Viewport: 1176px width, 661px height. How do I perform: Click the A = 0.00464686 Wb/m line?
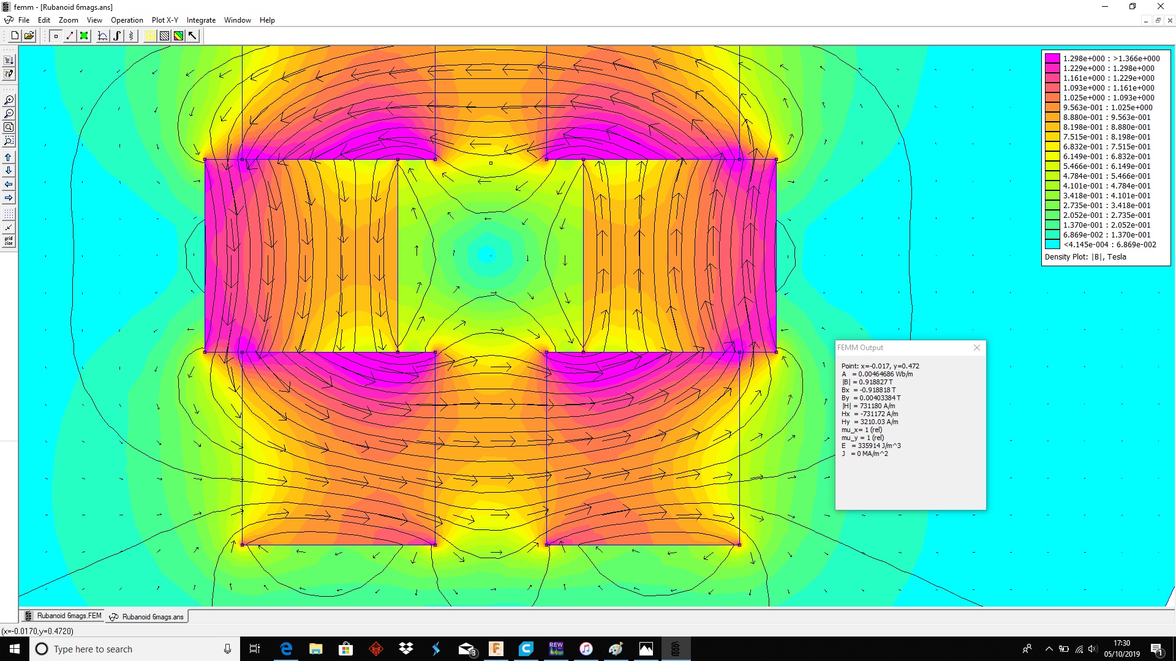[x=877, y=374]
